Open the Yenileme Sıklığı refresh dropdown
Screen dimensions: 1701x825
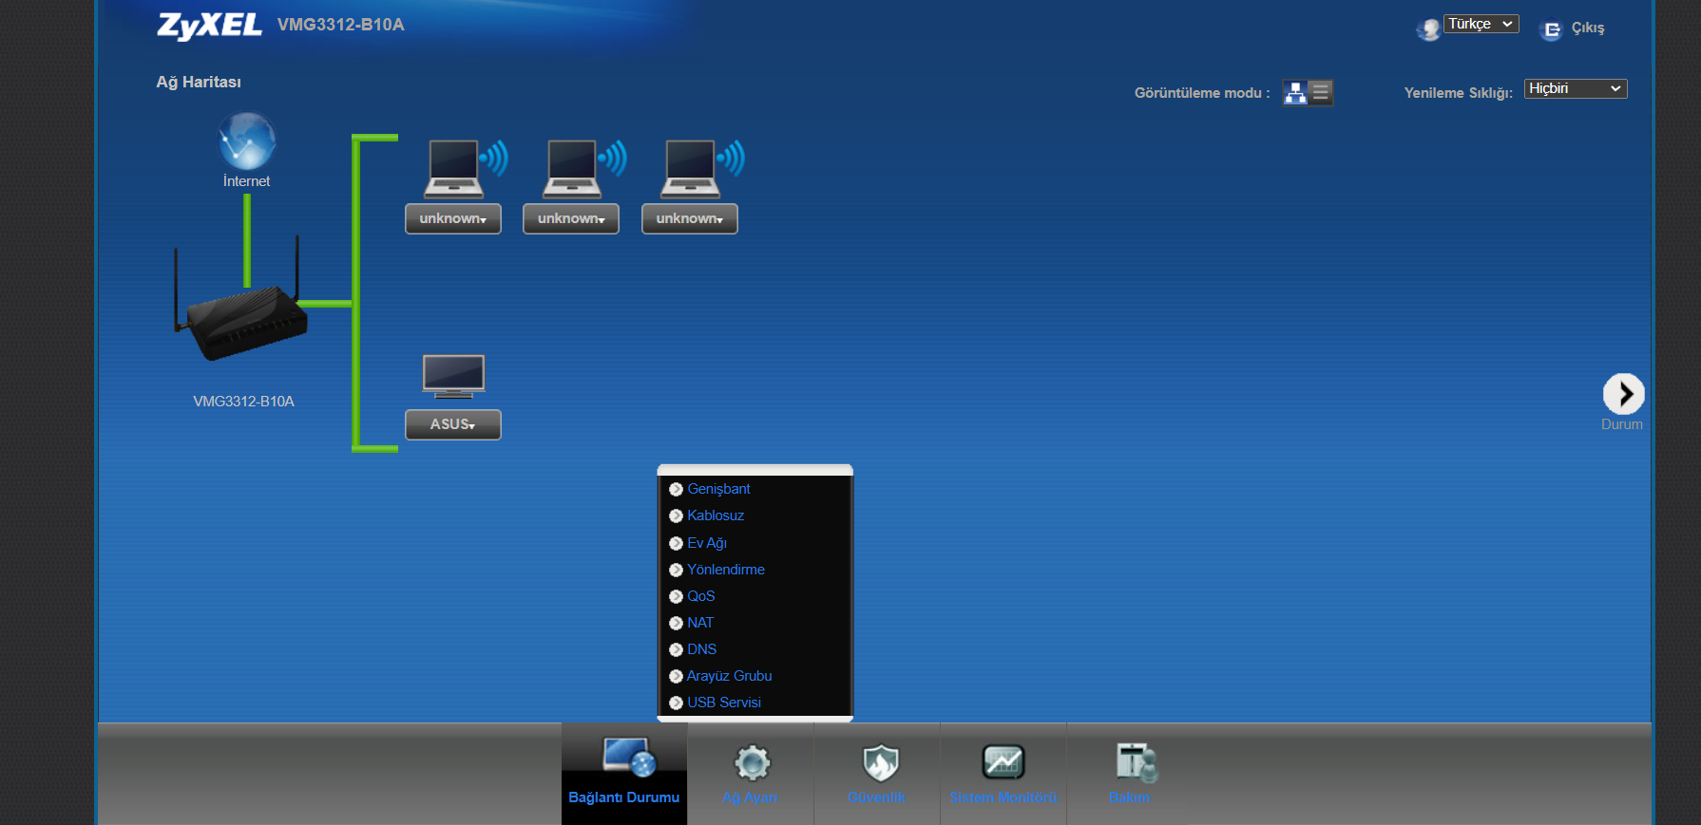pos(1576,88)
